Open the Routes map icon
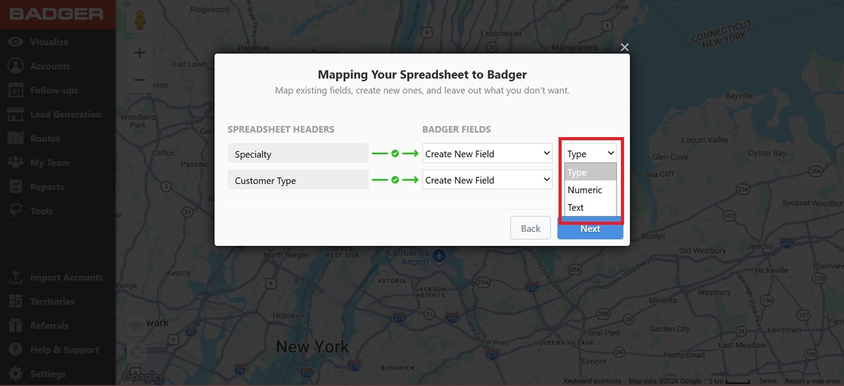 click(x=15, y=138)
